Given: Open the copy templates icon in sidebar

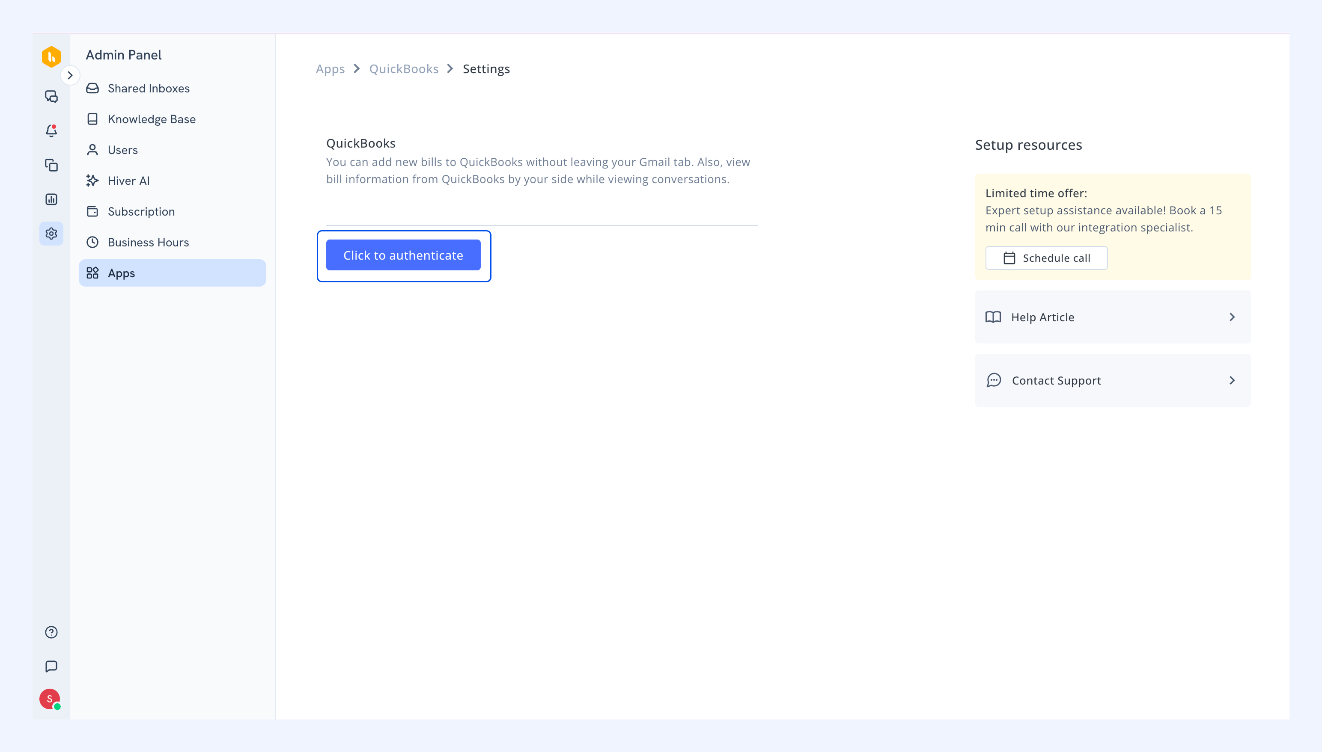Looking at the screenshot, I should pyautogui.click(x=51, y=165).
